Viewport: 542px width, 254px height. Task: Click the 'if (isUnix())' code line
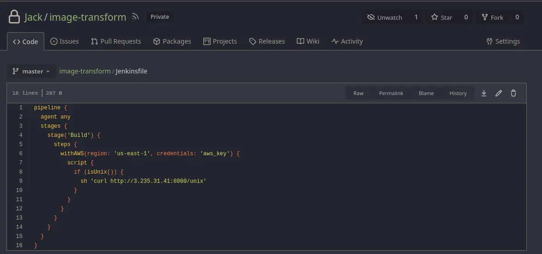tap(99, 172)
